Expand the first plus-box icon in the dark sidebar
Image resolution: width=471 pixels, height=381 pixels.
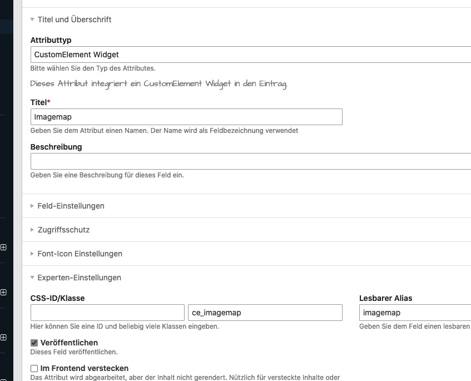pos(3,248)
